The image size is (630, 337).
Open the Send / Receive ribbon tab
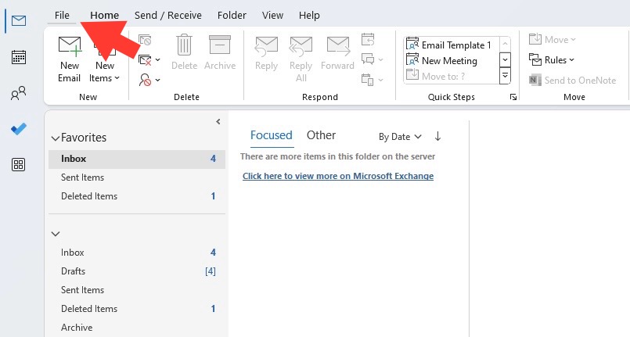tap(168, 15)
